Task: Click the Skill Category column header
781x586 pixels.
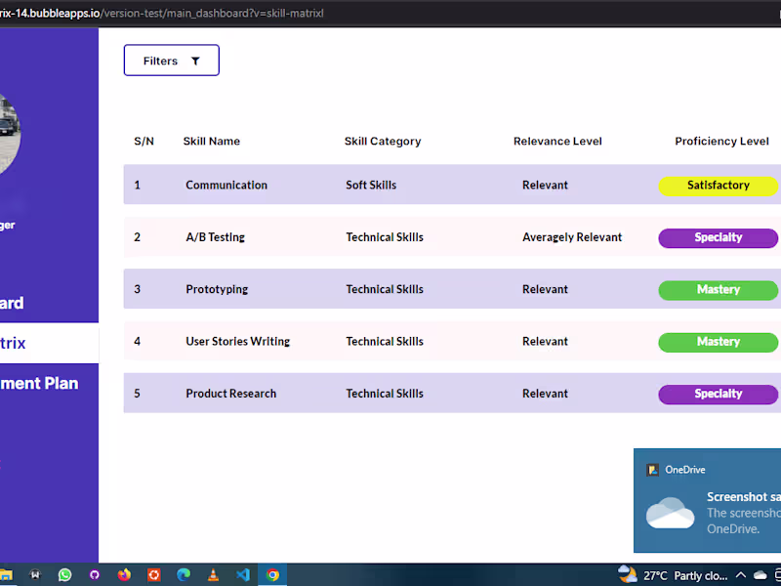Action: click(x=383, y=141)
